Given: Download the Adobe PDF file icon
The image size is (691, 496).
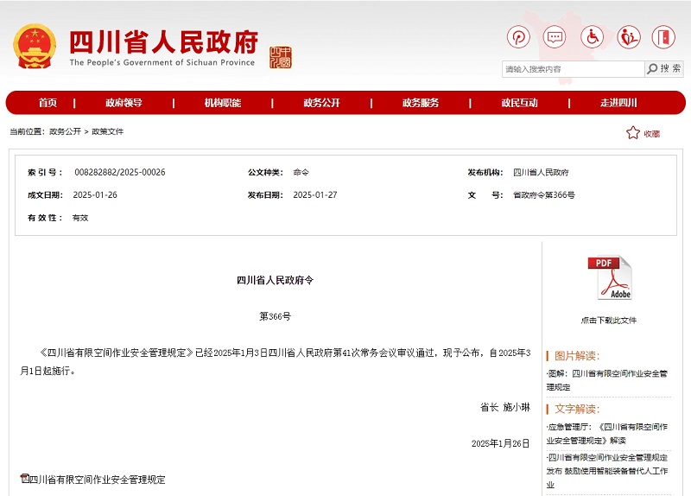Looking at the screenshot, I should click(609, 278).
